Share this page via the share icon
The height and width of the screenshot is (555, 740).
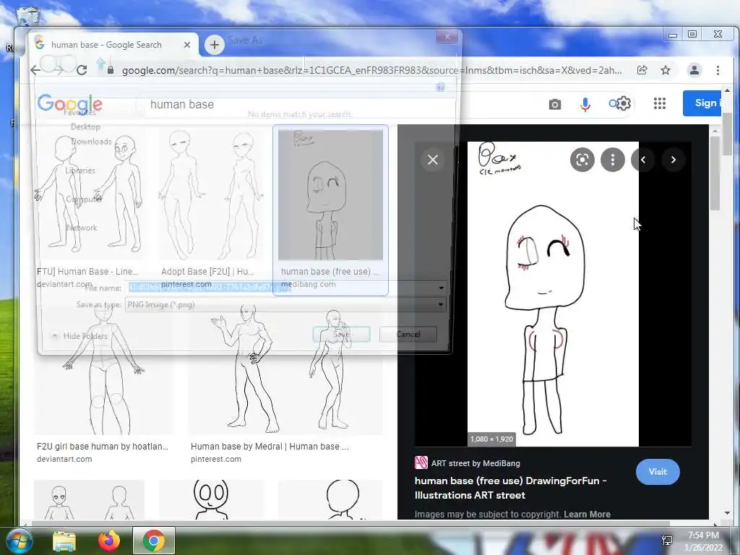[x=642, y=70]
